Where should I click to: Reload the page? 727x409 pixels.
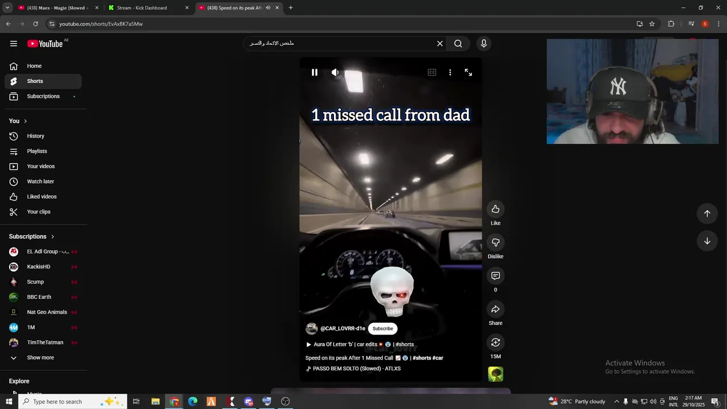coord(35,24)
